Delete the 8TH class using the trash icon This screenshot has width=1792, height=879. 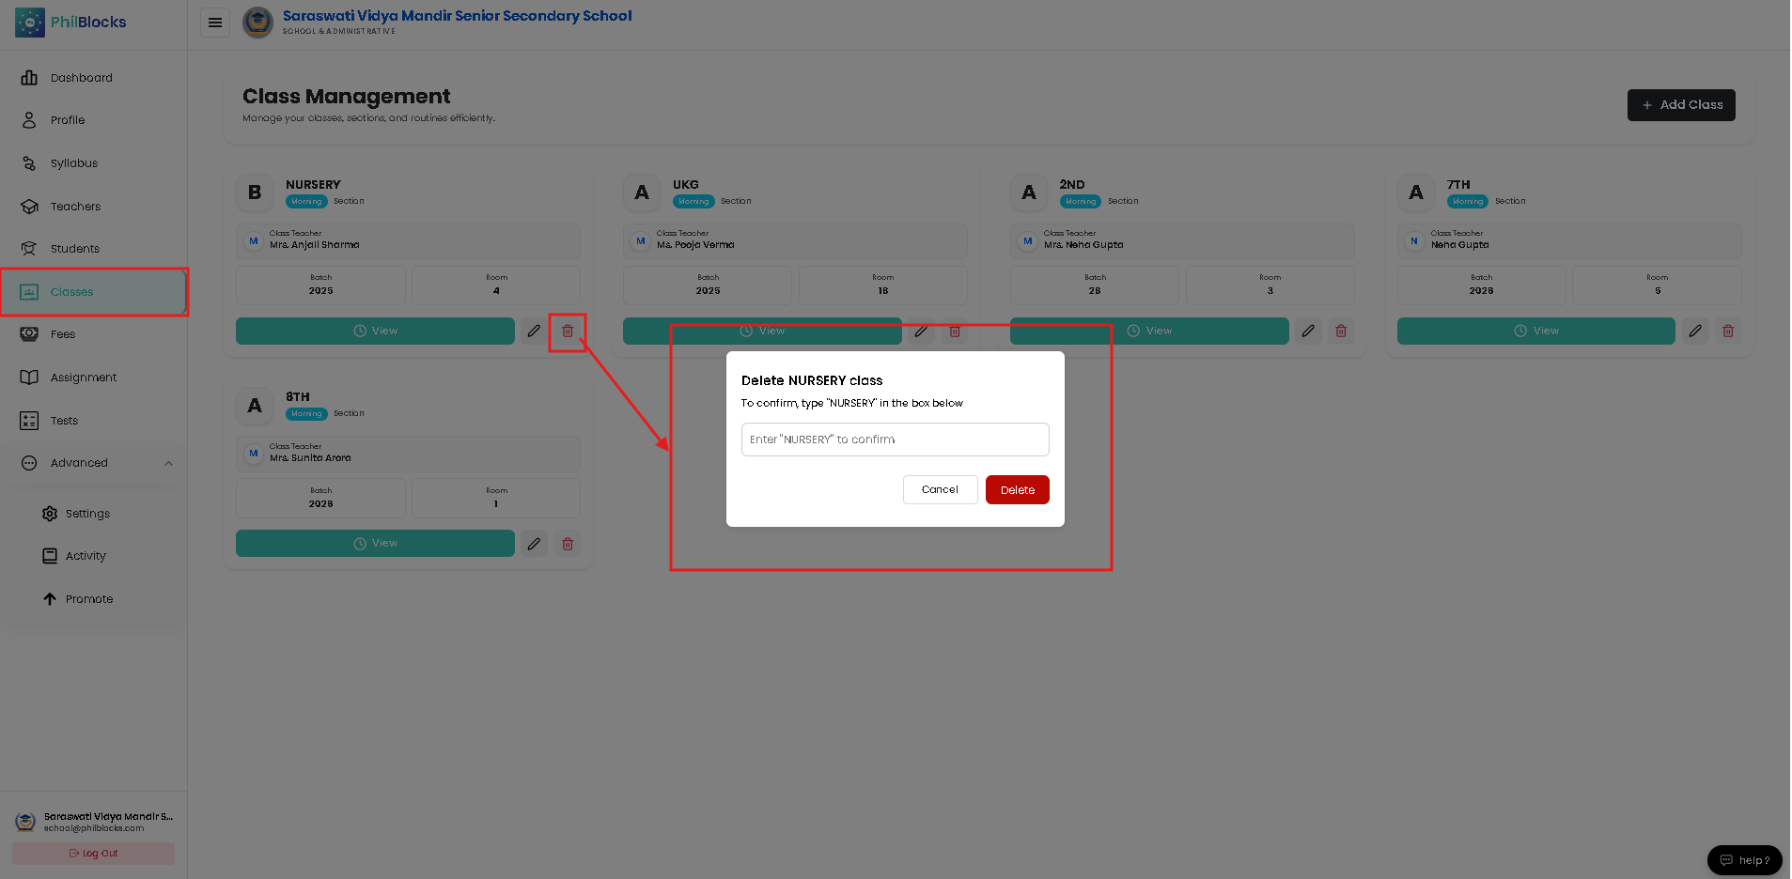(568, 544)
